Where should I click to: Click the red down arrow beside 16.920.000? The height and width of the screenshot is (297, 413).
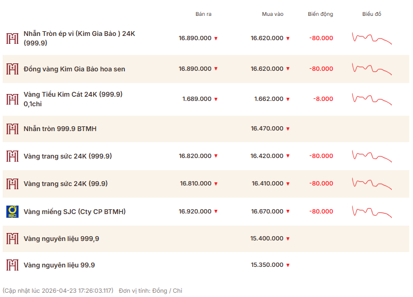216,212
